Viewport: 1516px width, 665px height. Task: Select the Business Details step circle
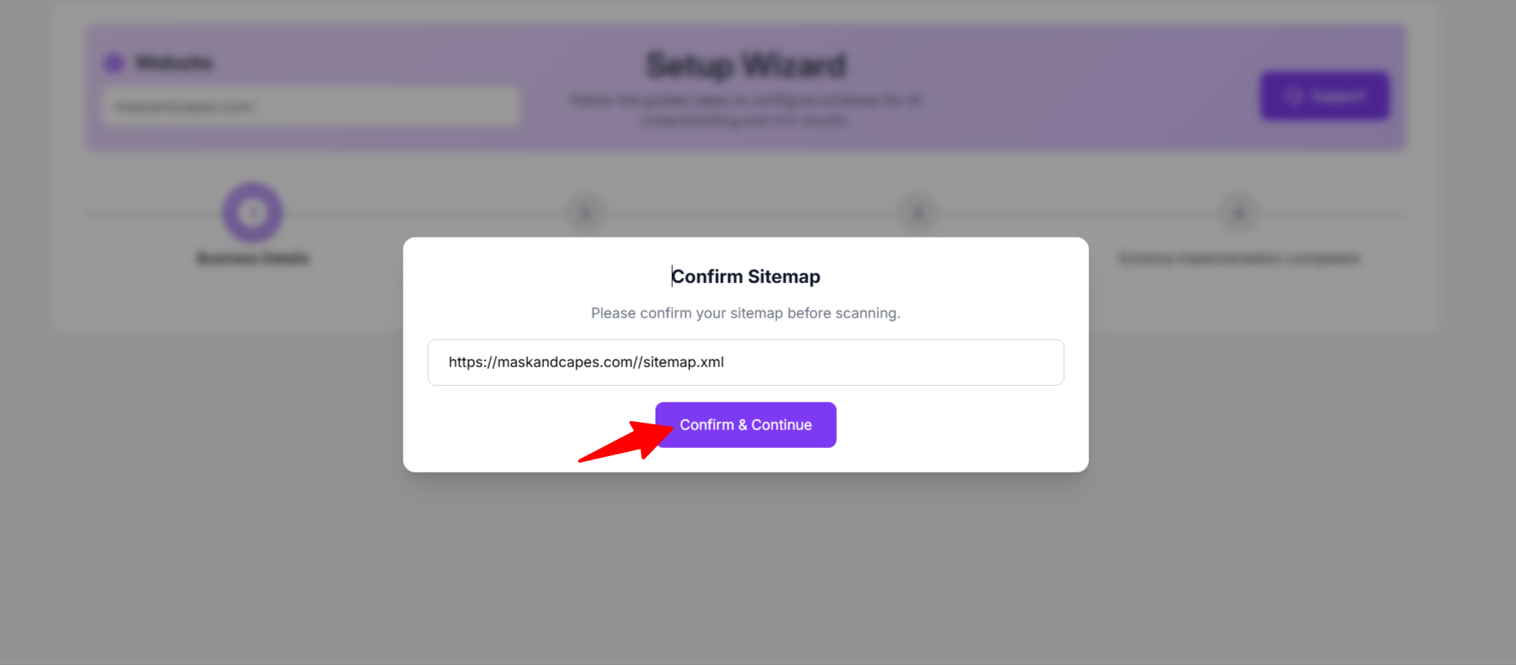(x=253, y=213)
